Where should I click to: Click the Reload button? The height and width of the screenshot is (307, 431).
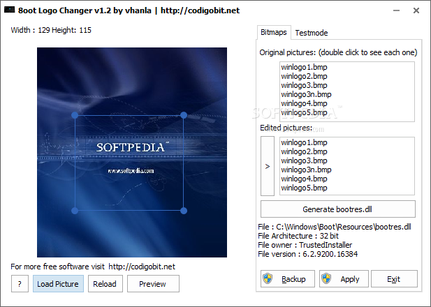[105, 284]
